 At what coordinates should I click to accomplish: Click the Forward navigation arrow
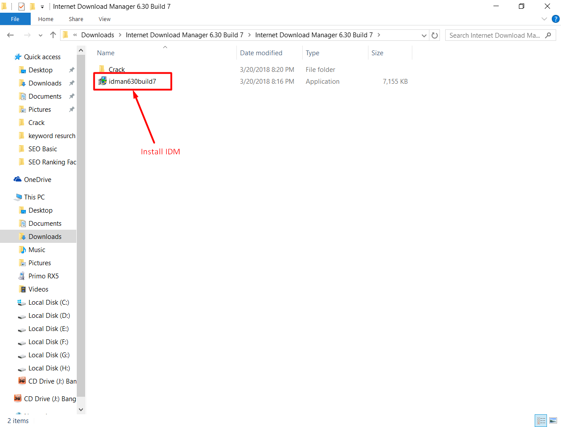(x=27, y=35)
